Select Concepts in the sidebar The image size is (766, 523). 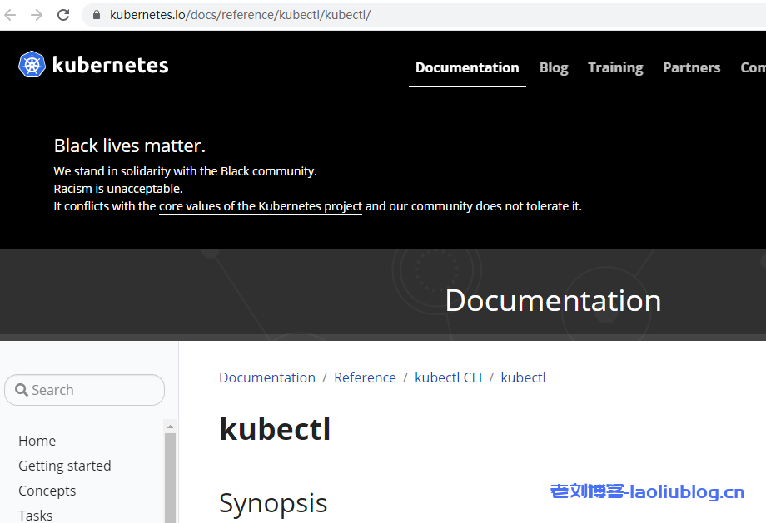[x=47, y=491]
